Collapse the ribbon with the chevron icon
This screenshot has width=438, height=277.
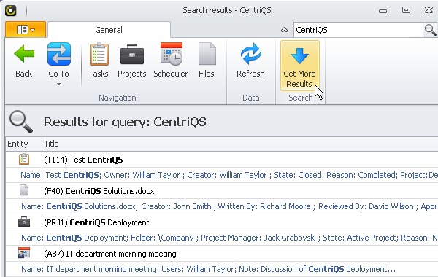pos(284,30)
